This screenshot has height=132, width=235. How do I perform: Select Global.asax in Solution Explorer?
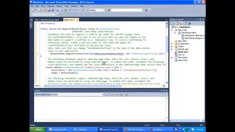point(183,52)
